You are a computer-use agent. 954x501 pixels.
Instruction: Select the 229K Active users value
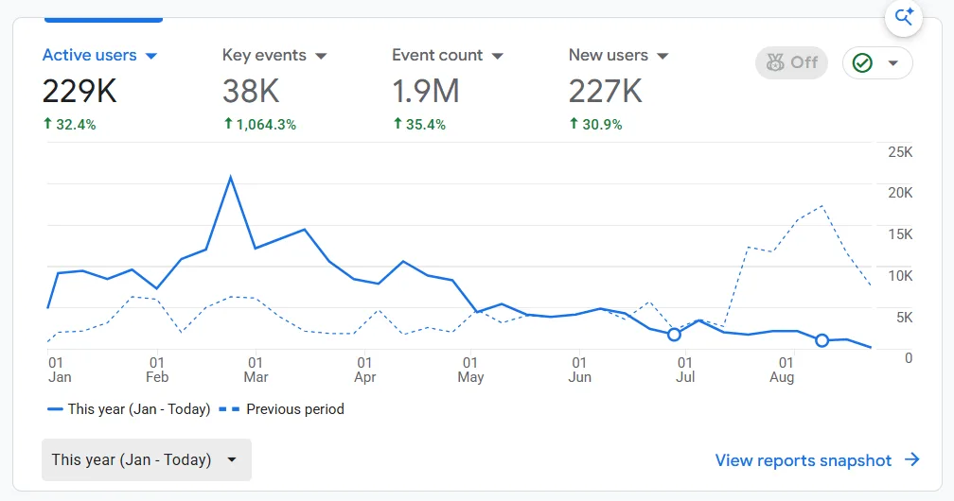click(79, 91)
